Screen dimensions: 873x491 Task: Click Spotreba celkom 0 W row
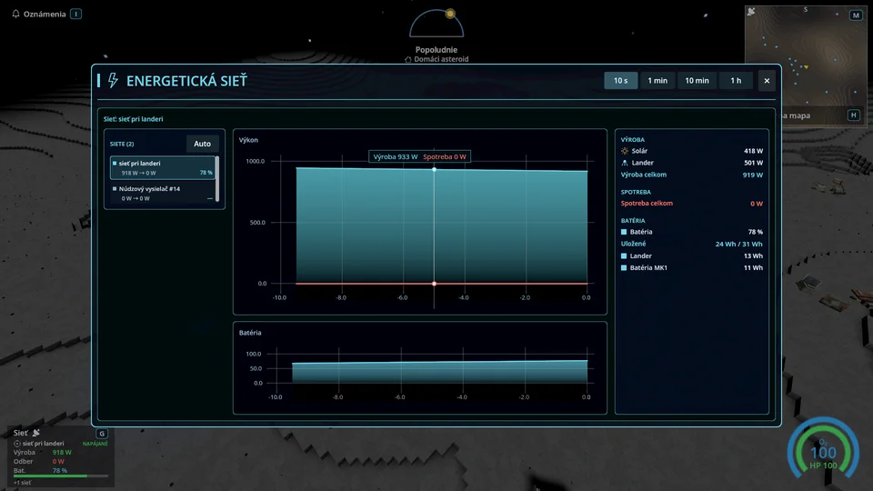(691, 203)
